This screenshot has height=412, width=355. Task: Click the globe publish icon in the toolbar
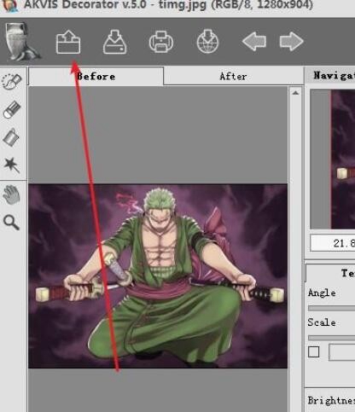pos(207,42)
